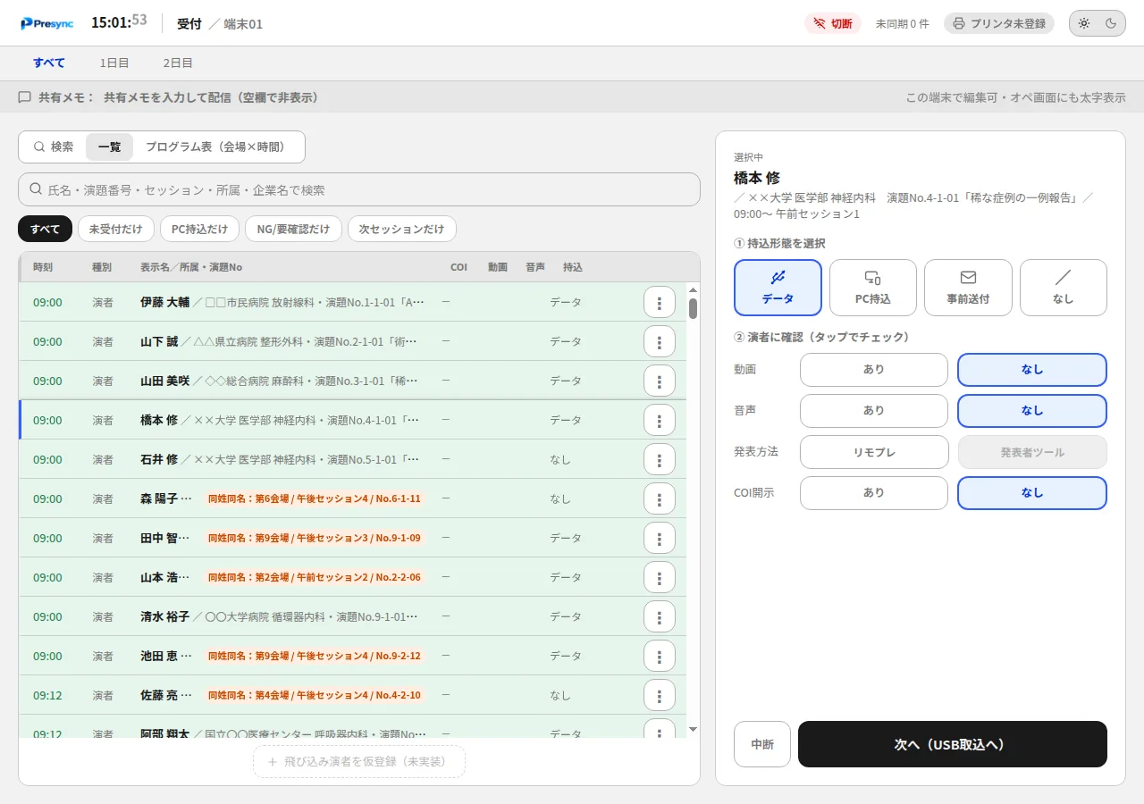Set COI開示 to あり
This screenshot has width=1144, height=804.
pos(874,493)
